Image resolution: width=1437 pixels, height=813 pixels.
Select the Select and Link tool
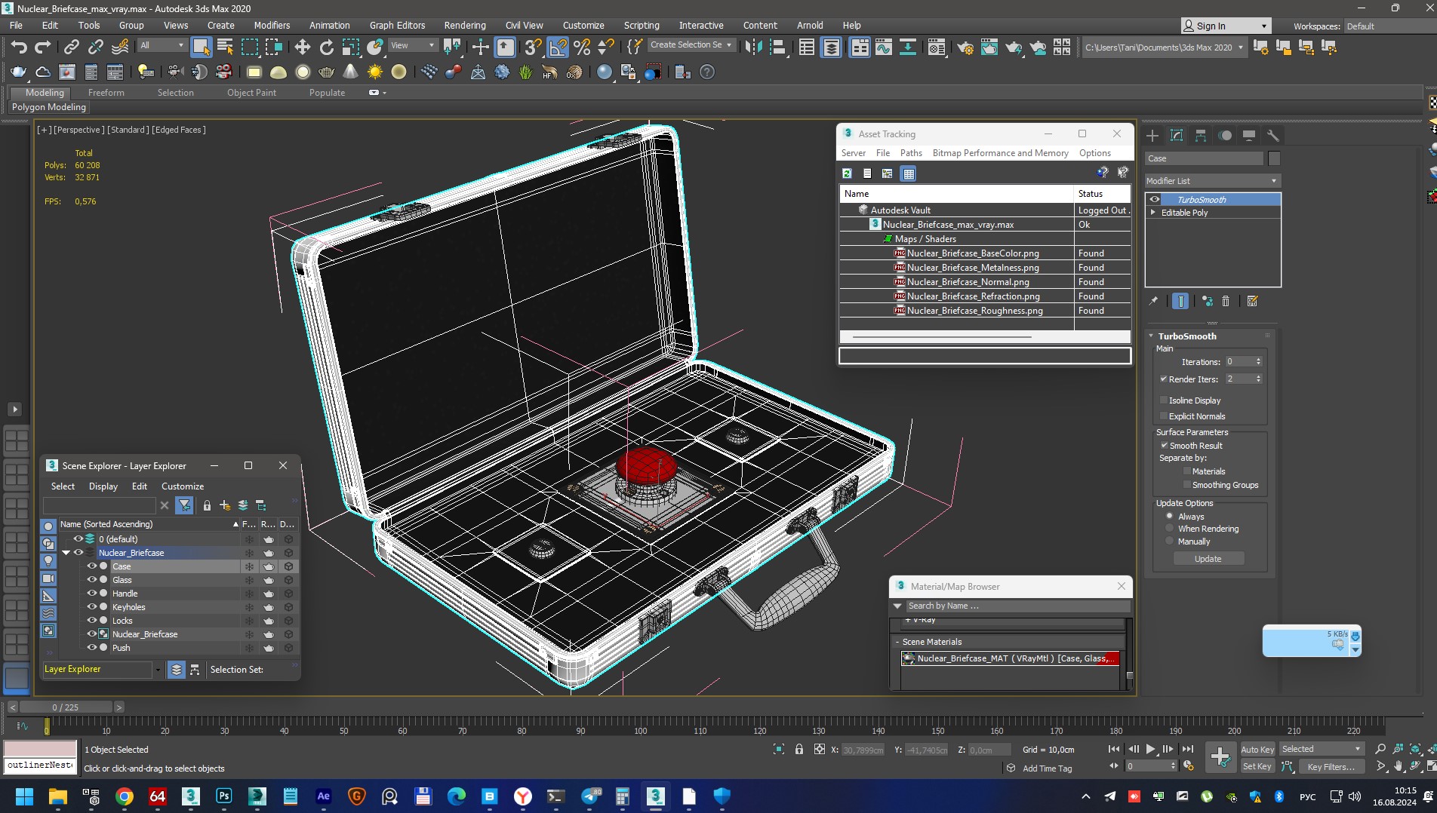pos(71,48)
